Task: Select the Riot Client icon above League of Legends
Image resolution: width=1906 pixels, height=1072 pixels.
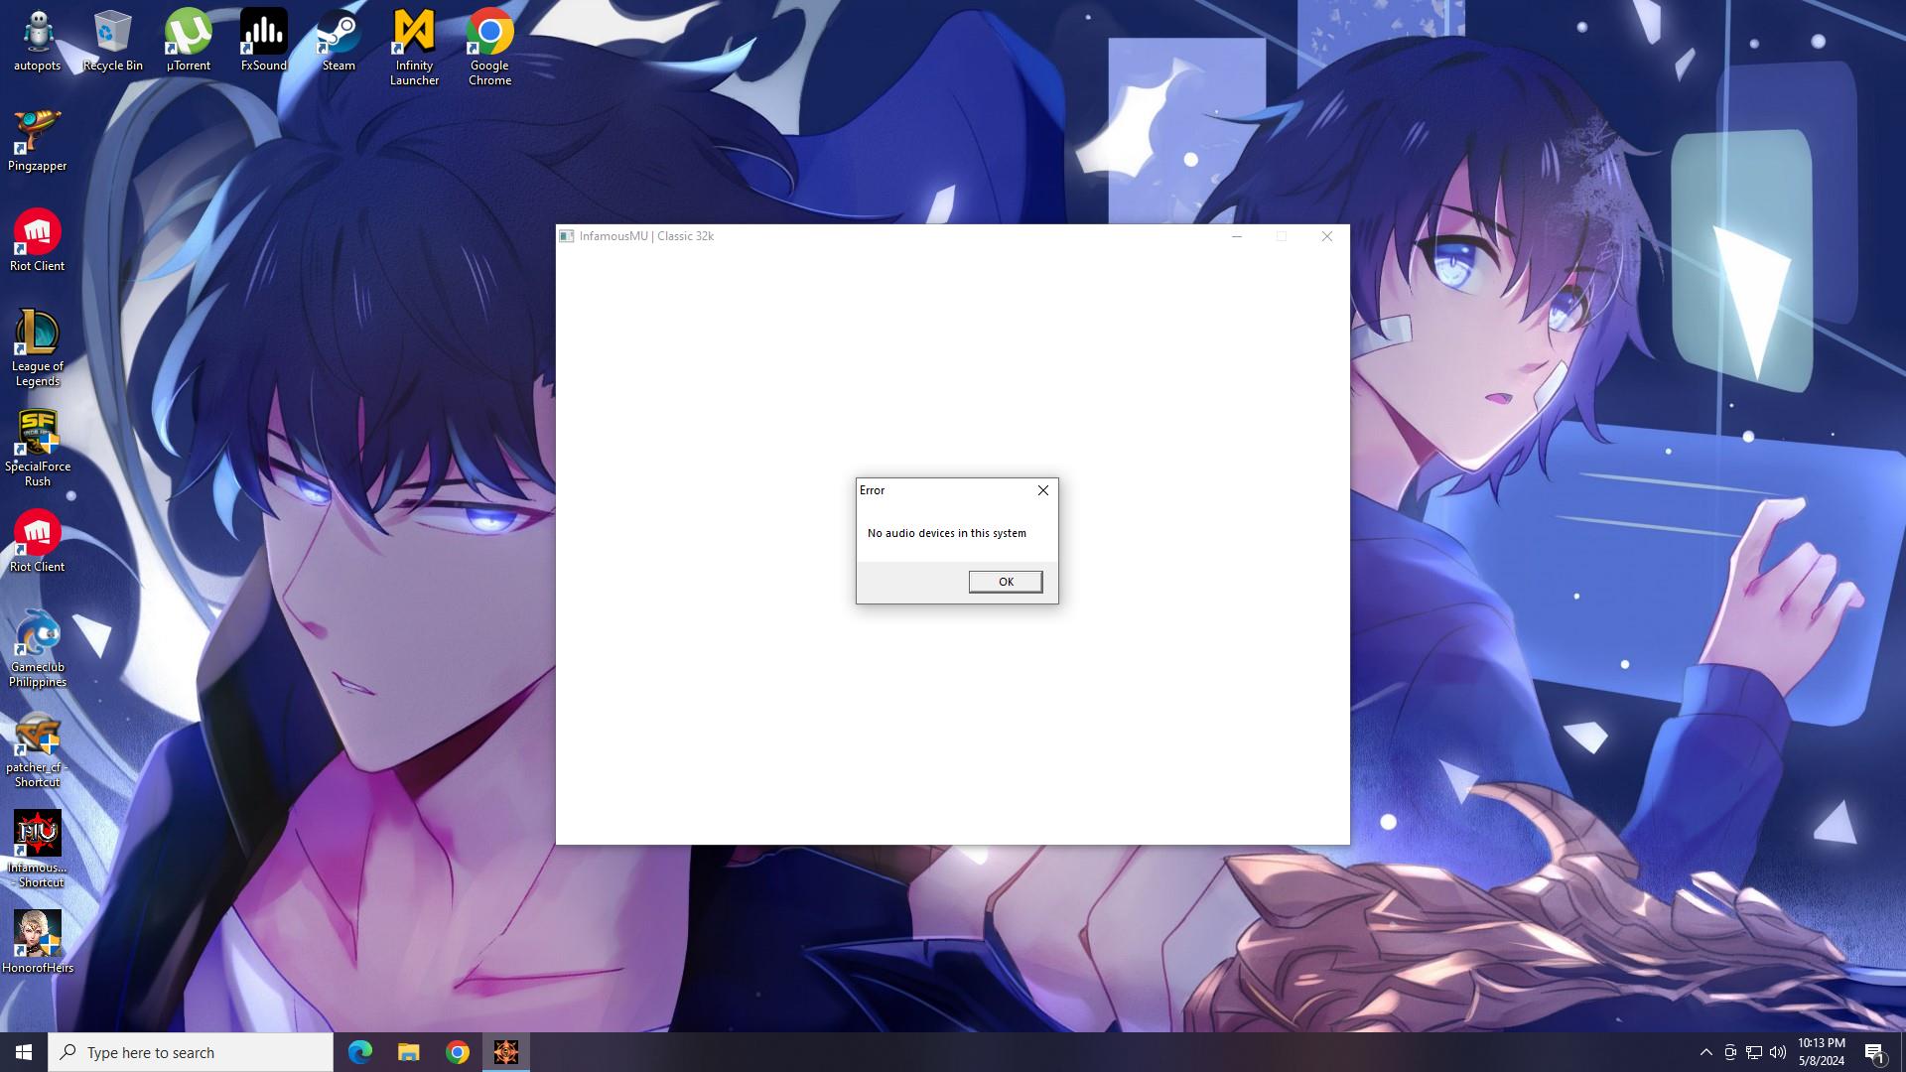Action: (38, 241)
